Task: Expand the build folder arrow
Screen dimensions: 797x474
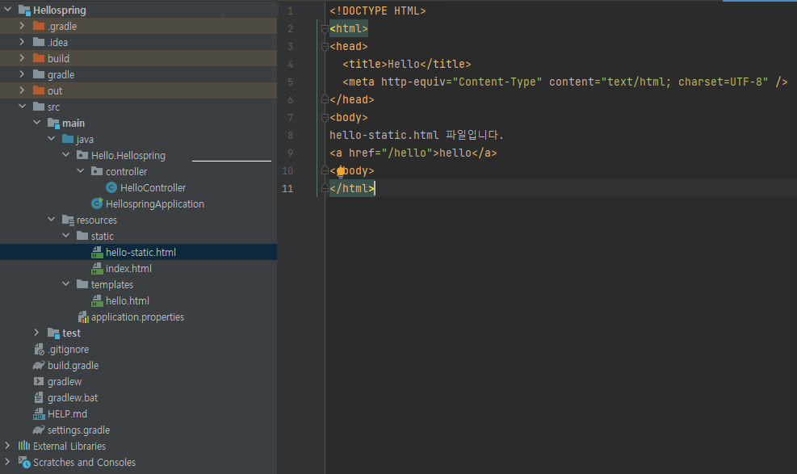Action: 22,58
